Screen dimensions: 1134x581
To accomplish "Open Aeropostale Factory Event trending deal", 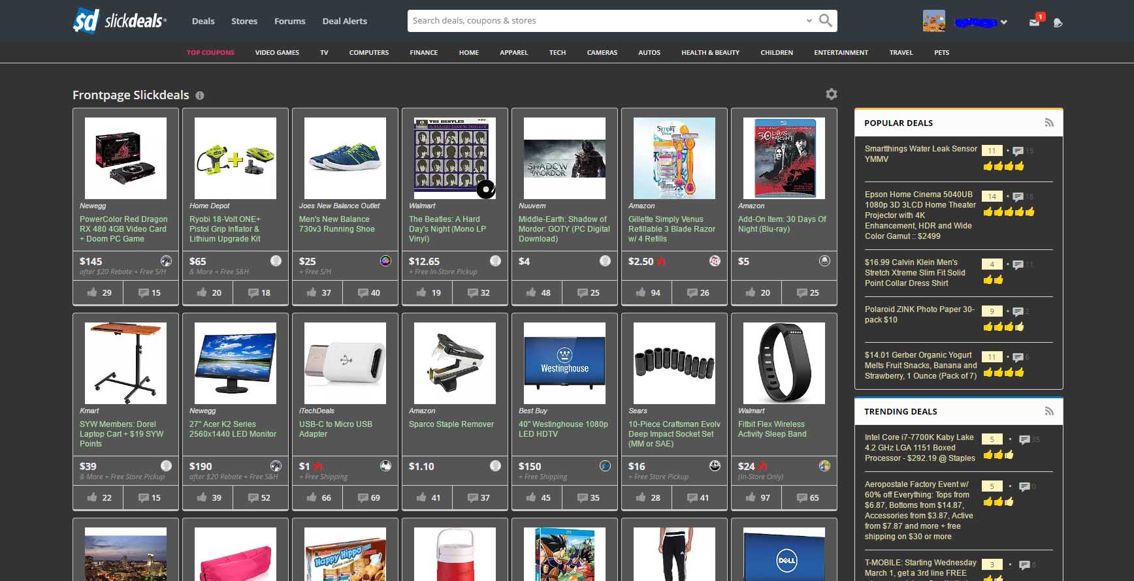I will click(x=919, y=510).
